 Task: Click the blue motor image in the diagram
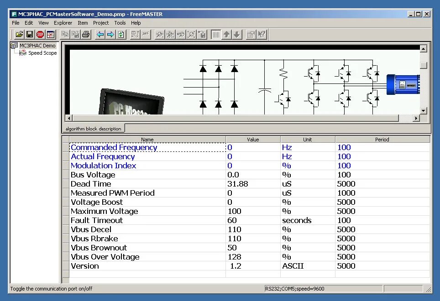(x=403, y=84)
